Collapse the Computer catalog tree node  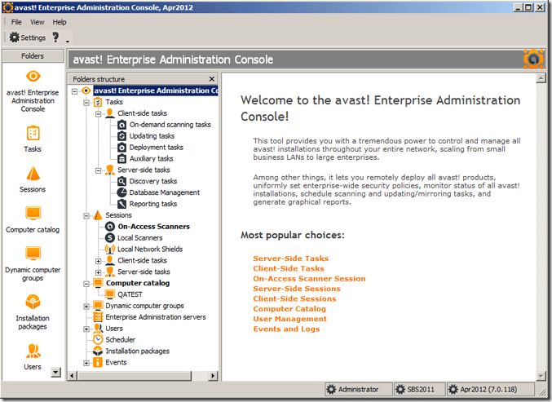click(86, 284)
